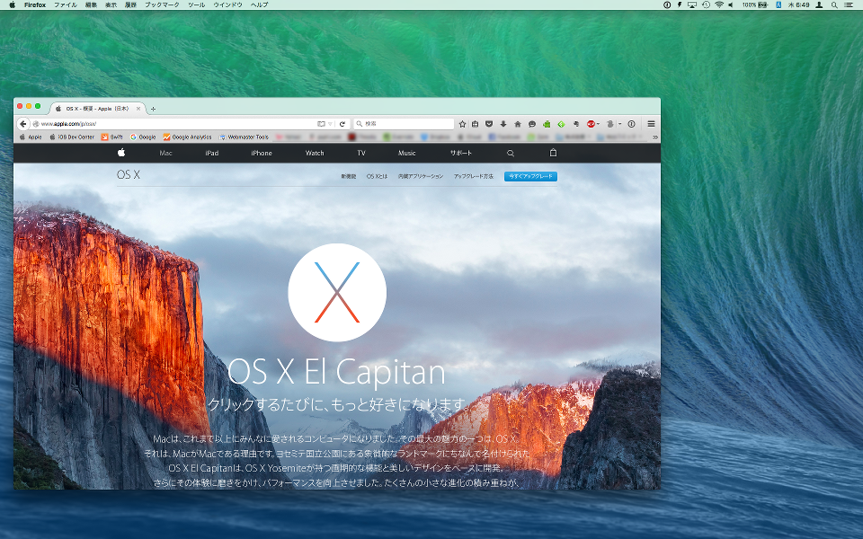The image size is (863, 539).
Task: Open the ウインドウ menu
Action: [227, 5]
